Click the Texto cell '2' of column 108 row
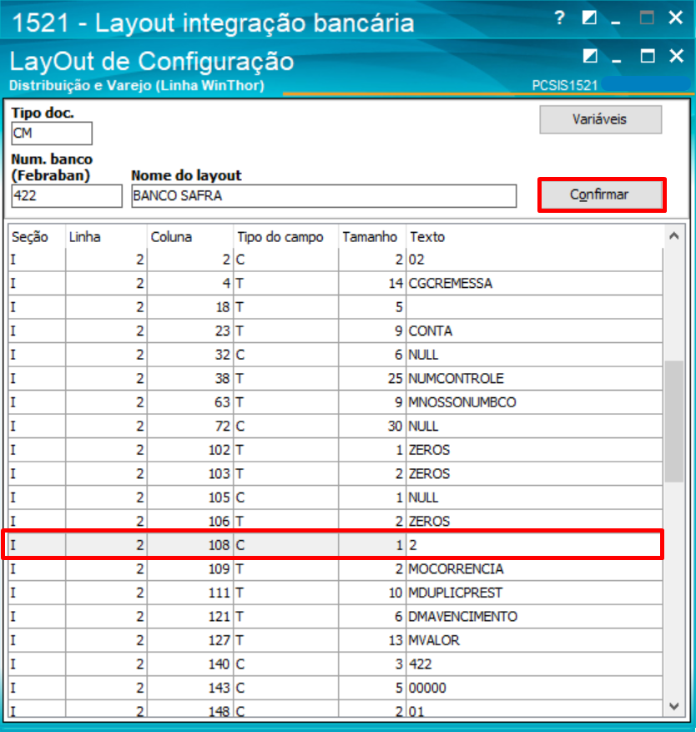This screenshot has width=696, height=732. pos(534,545)
